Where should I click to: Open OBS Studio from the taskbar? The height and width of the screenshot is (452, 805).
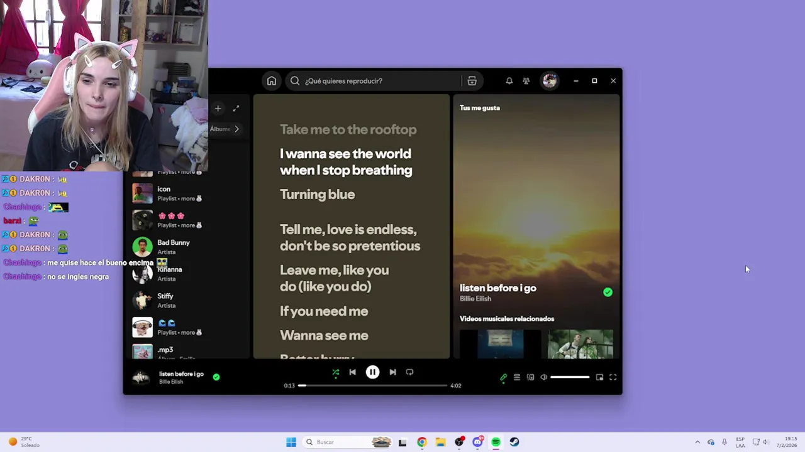click(459, 442)
